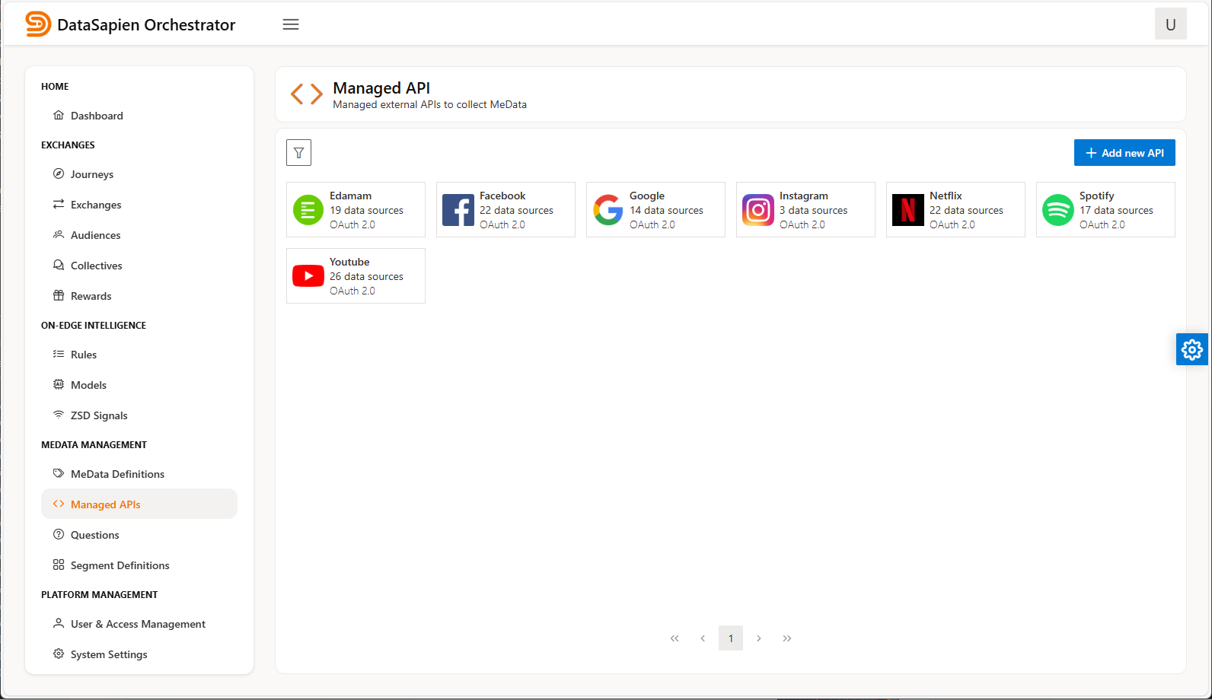Open MeData Definitions sidebar label

click(x=117, y=474)
